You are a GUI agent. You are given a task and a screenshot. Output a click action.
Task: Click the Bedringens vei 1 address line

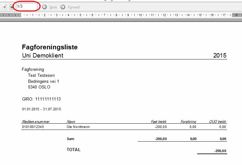pos(43,81)
